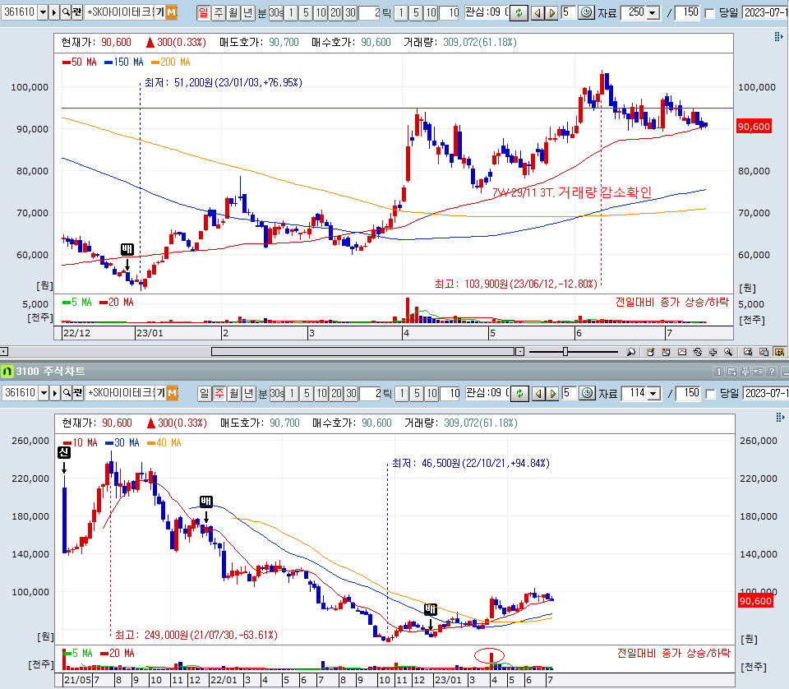Click the 150 count field in upper chart
The image size is (789, 689).
pyautogui.click(x=687, y=12)
